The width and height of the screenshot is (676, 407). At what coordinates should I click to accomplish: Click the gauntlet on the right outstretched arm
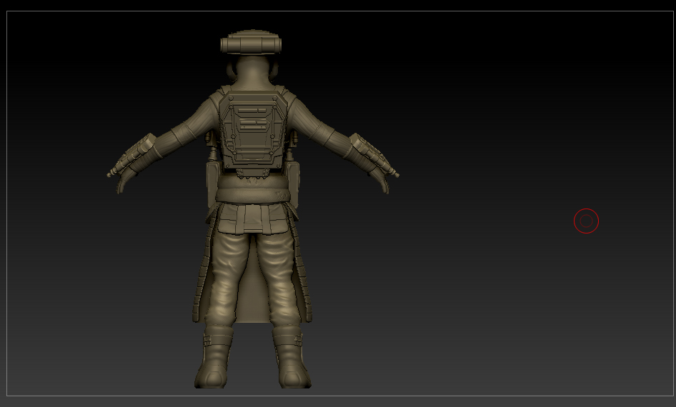pyautogui.click(x=373, y=157)
